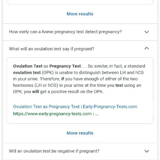Screen dimensions: 160x160
Task: Click the top More results link
Action: [80, 14]
